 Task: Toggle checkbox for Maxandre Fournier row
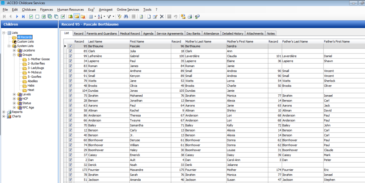click(70, 170)
